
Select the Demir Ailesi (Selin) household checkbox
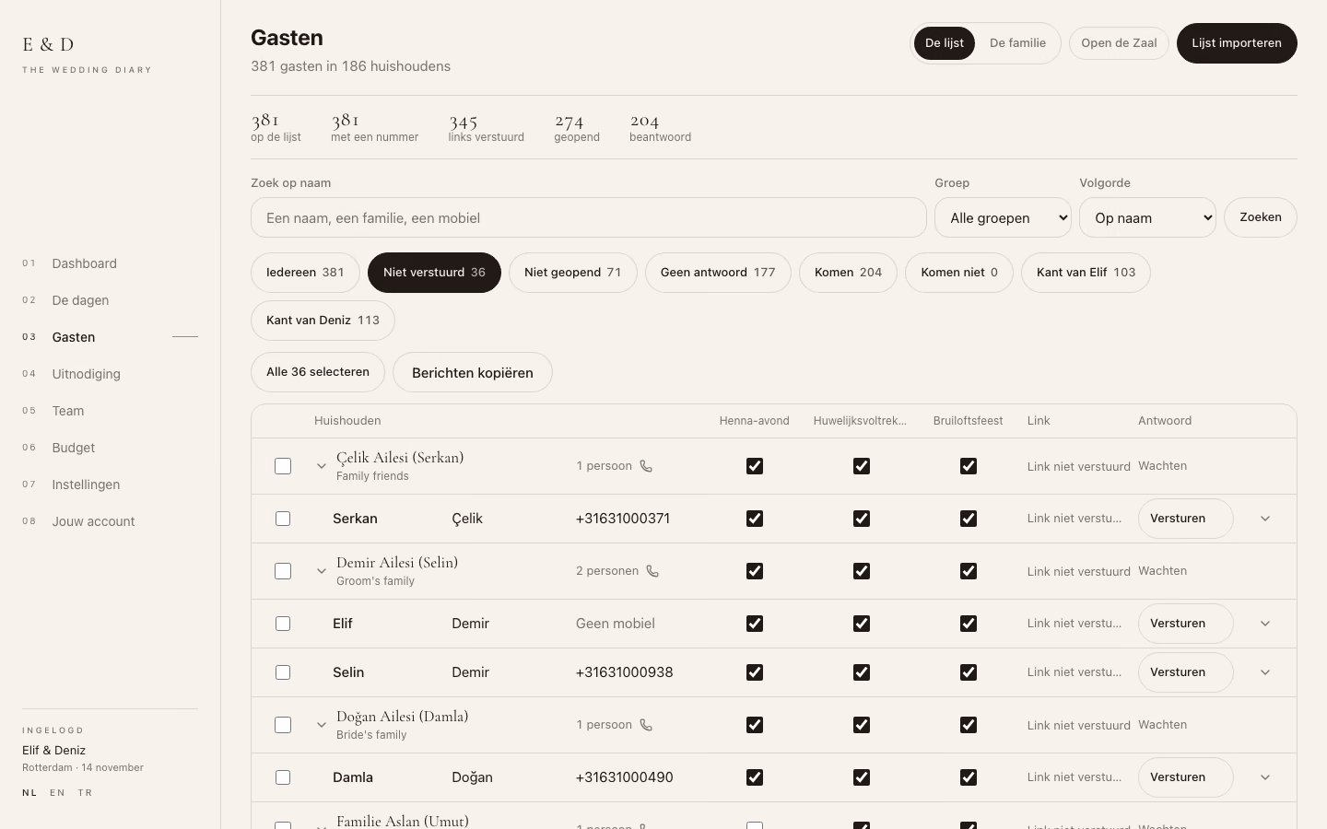click(283, 571)
